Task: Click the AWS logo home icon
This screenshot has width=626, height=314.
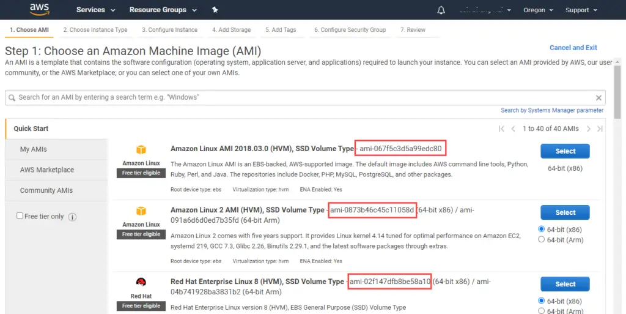Action: (40, 9)
